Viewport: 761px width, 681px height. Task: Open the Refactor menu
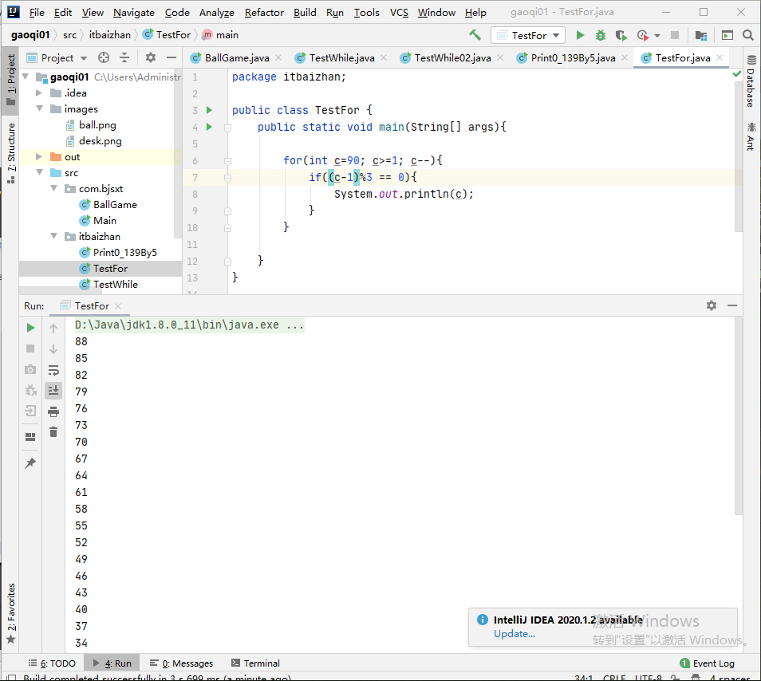coord(264,12)
